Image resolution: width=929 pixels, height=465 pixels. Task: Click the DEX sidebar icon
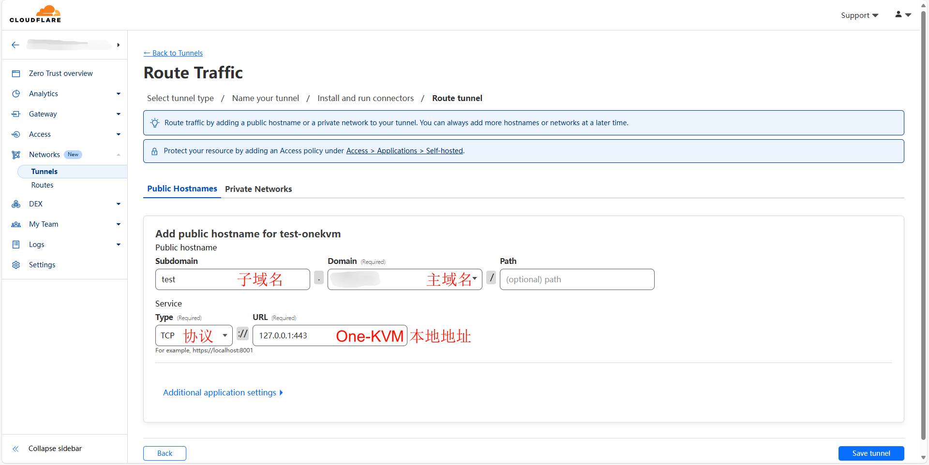[16, 204]
